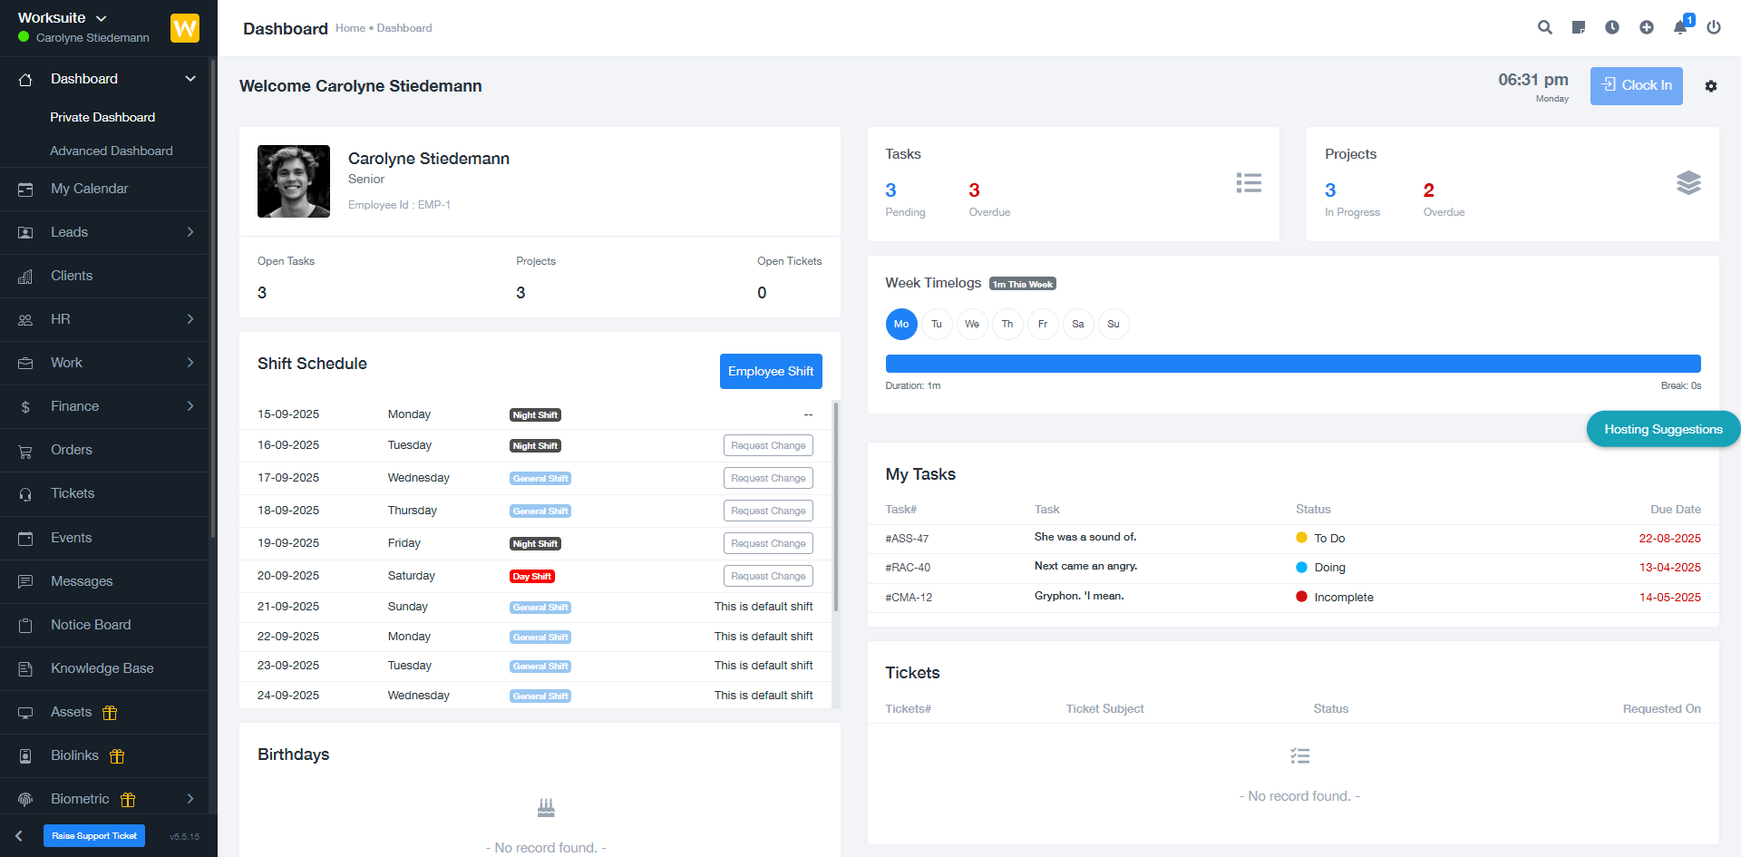Open the Tasks list icon in Tasks card
Viewport: 1741px width, 857px height.
click(x=1249, y=182)
